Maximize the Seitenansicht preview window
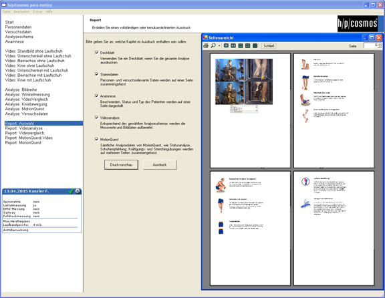385x298 pixels. point(372,37)
